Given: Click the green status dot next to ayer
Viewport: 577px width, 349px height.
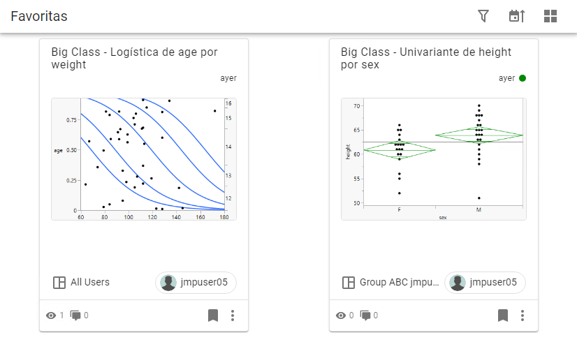Looking at the screenshot, I should click(x=523, y=78).
